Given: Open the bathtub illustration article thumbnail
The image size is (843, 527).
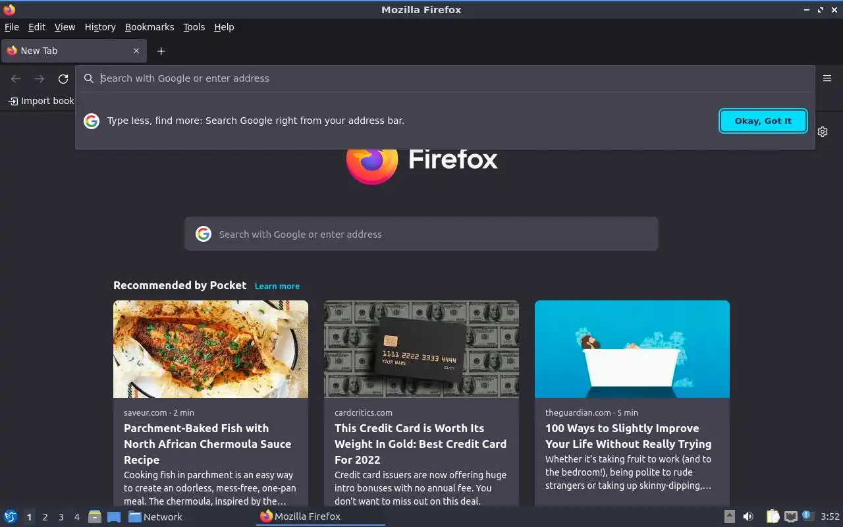Looking at the screenshot, I should (632, 349).
